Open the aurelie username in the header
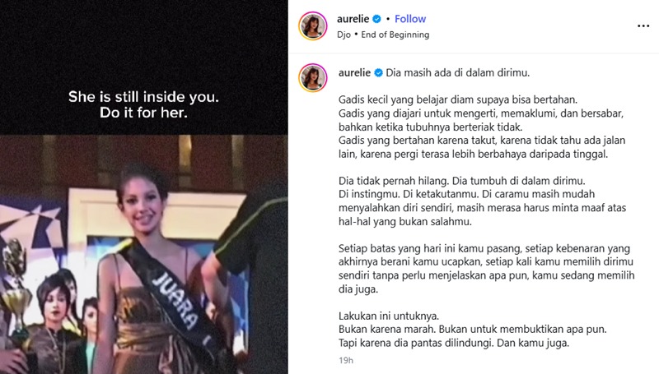Image resolution: width=659 pixels, height=374 pixels. point(353,19)
